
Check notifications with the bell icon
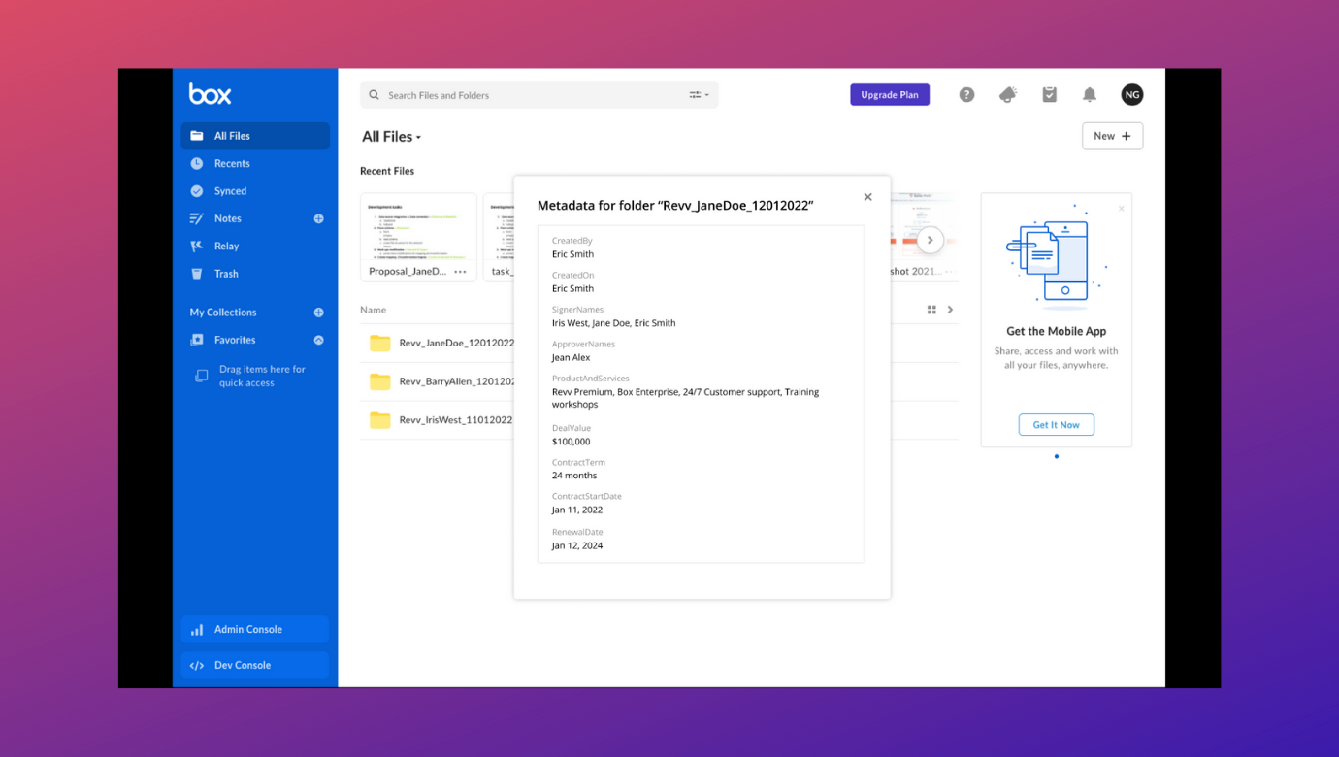[1089, 94]
